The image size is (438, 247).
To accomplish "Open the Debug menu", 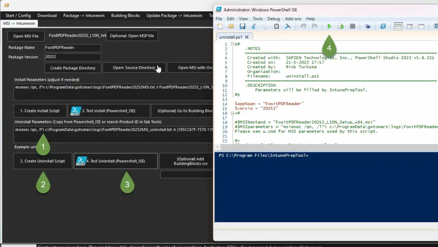I will tap(274, 19).
